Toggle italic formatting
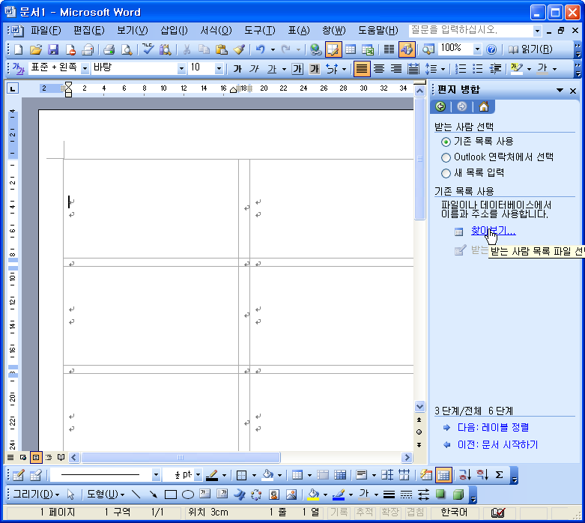The image size is (585, 523). pos(255,69)
